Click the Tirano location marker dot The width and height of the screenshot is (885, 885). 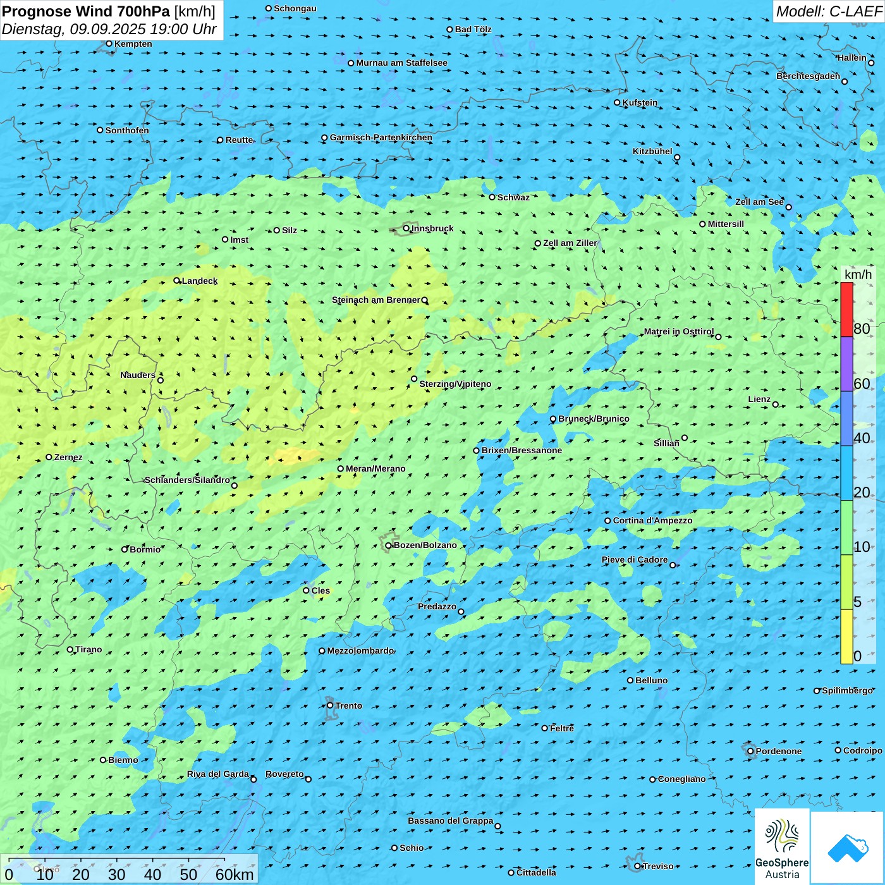[x=70, y=649]
